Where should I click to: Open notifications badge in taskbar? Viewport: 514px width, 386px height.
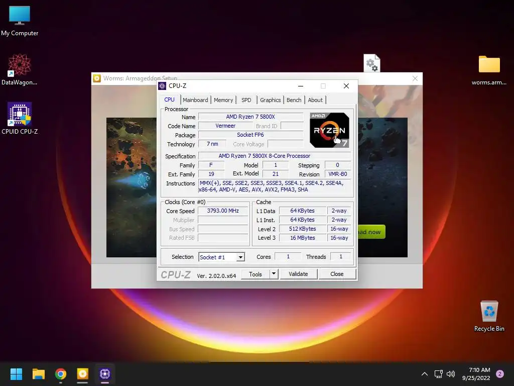click(500, 374)
